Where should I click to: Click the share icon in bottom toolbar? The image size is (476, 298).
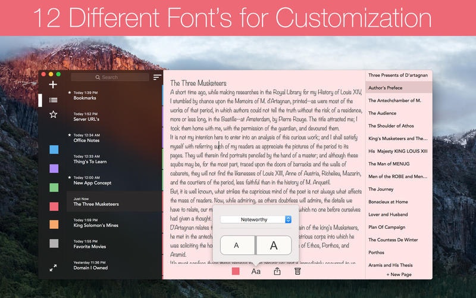point(277,271)
